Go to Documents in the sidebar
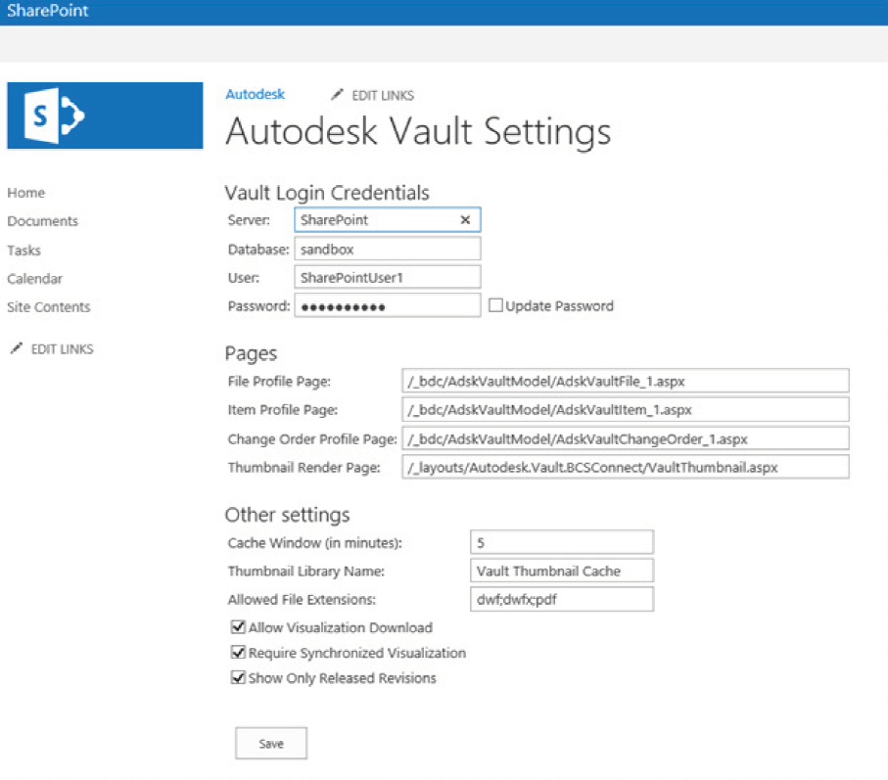 [42, 221]
